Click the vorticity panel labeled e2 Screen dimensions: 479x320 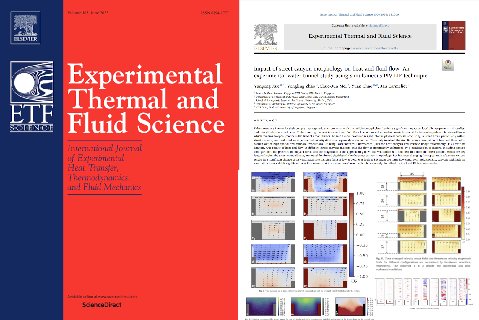pos(325,277)
